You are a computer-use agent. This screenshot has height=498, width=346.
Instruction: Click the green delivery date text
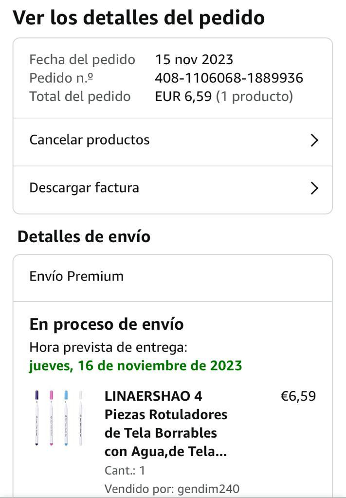coord(135,365)
